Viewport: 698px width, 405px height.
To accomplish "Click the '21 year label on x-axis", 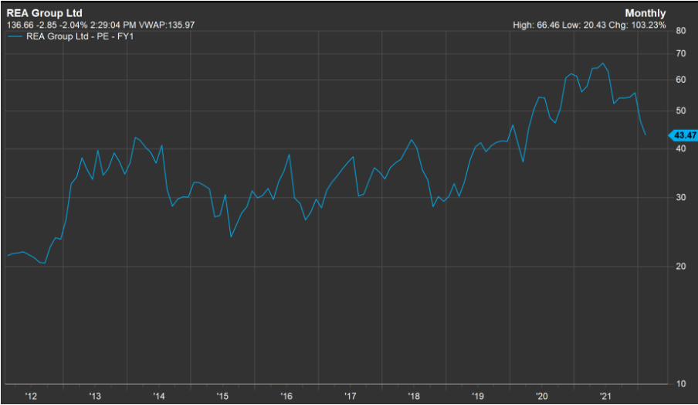I will coord(604,396).
